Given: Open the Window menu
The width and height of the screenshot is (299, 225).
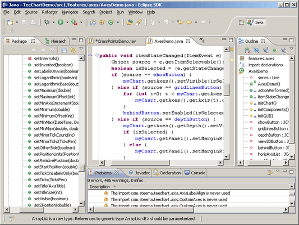Looking at the screenshot, I should coord(135,12).
